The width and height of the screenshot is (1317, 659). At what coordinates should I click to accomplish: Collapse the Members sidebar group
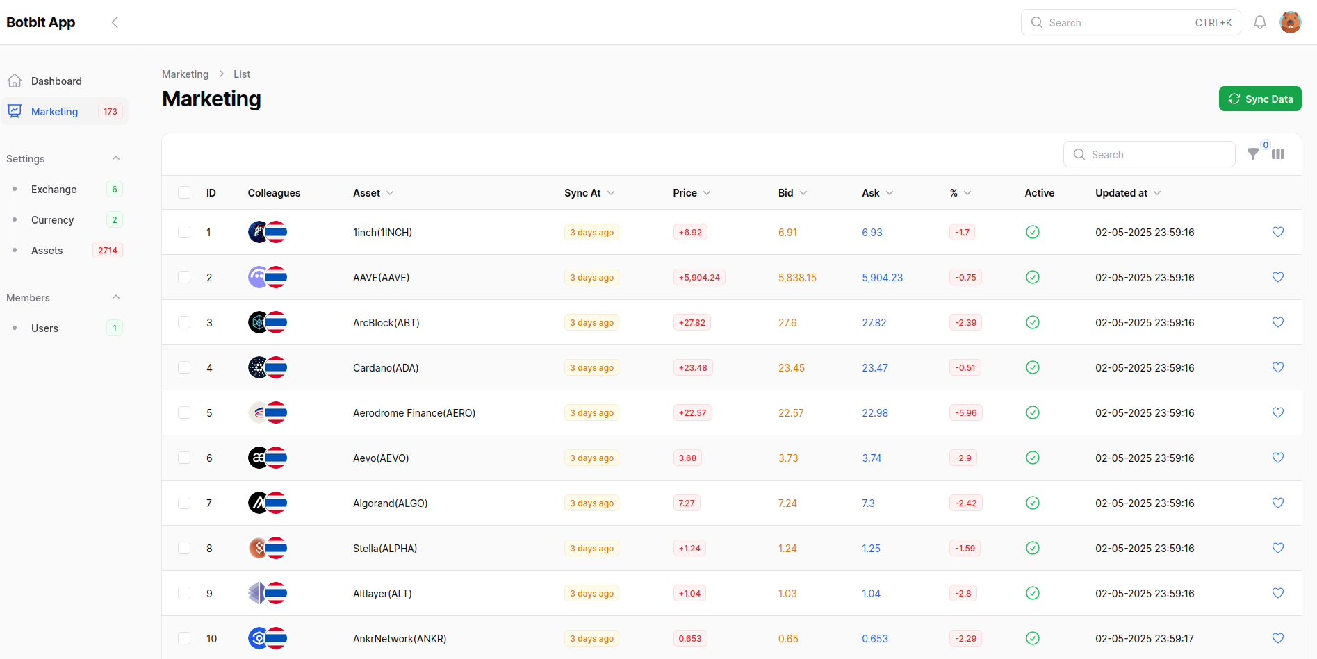[116, 297]
